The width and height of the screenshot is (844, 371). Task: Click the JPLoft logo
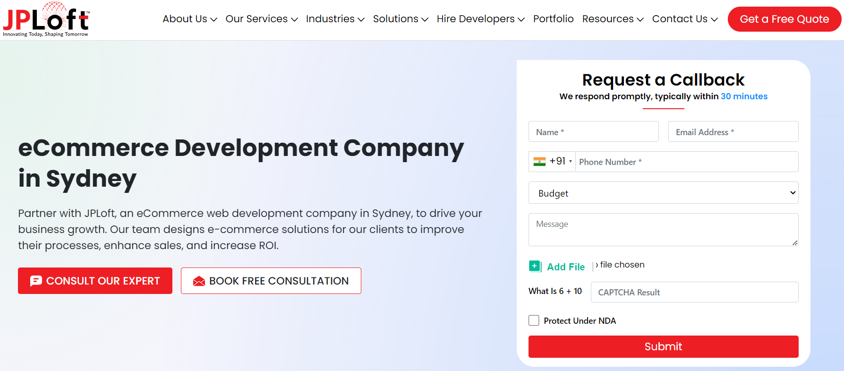(46, 19)
